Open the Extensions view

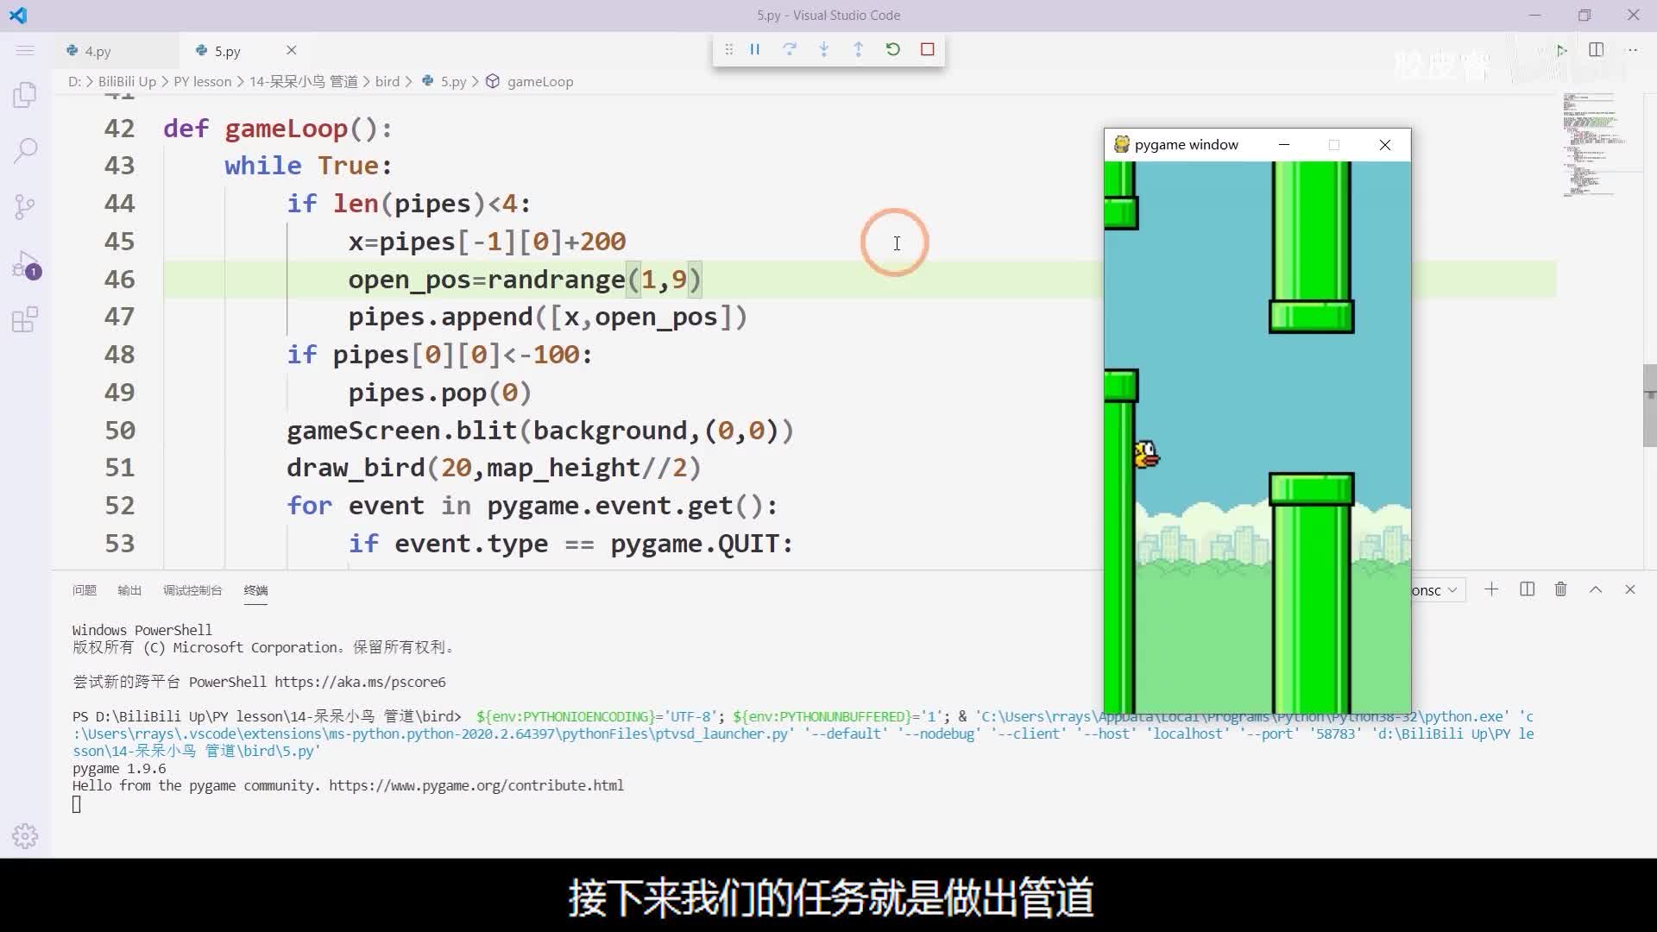point(25,320)
